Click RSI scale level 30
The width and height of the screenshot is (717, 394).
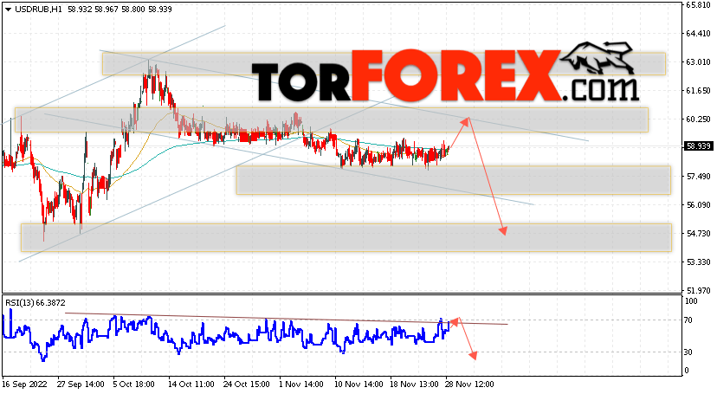click(x=688, y=352)
